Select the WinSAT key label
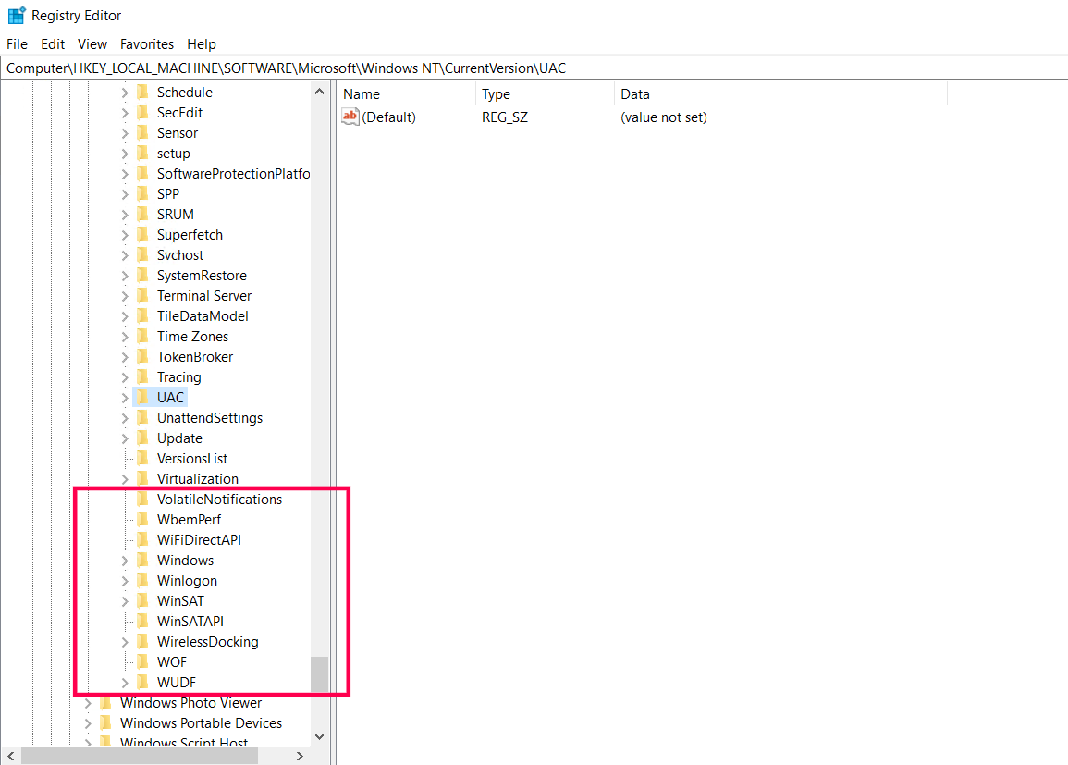This screenshot has height=765, width=1068. click(180, 601)
